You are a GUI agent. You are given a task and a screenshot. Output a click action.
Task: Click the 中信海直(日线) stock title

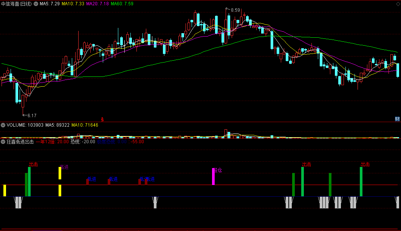coord(17,4)
